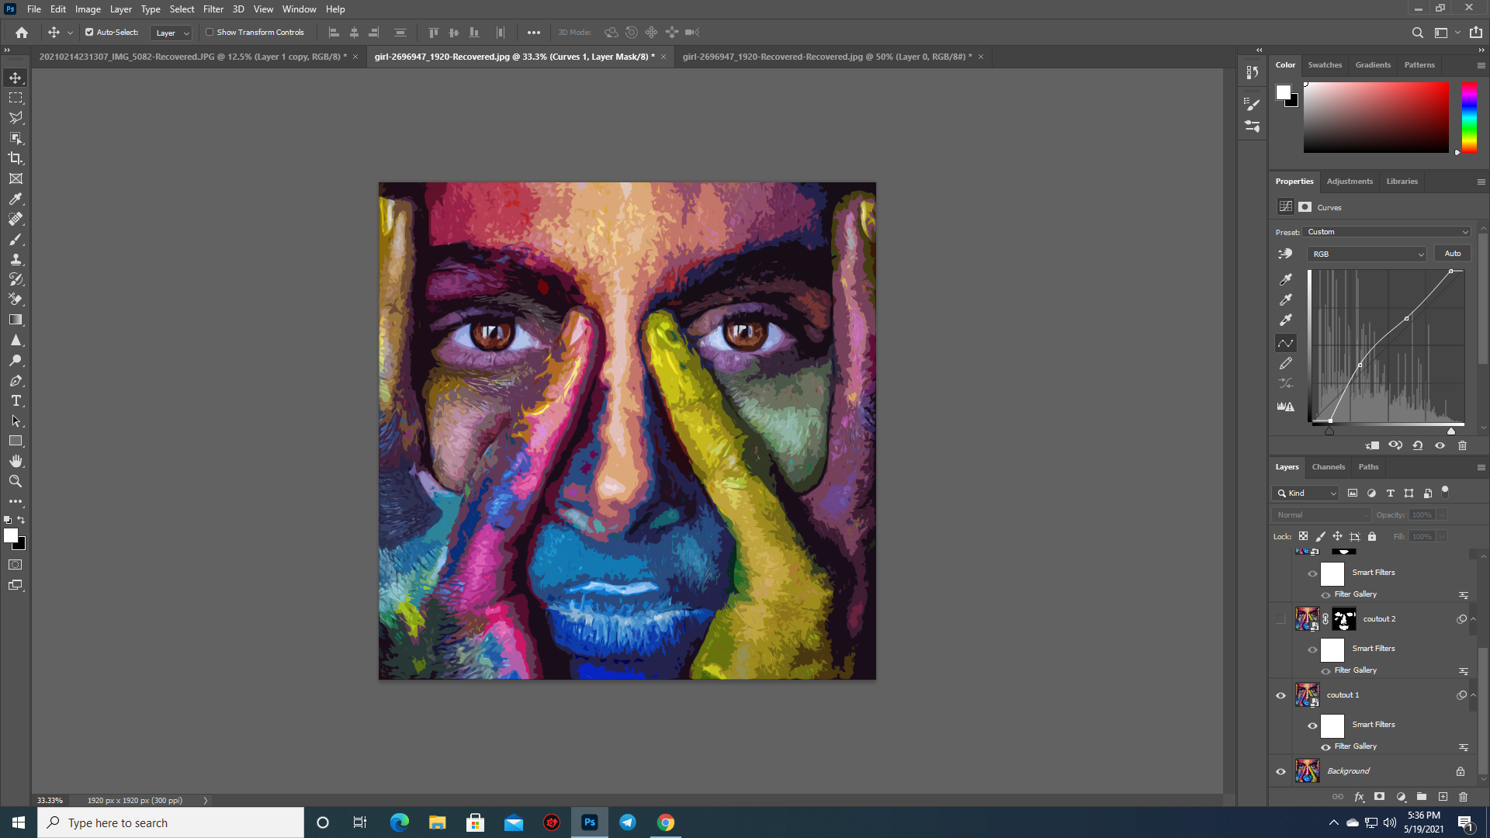Select the pencil draw-curve tool in Curves

point(1286,363)
